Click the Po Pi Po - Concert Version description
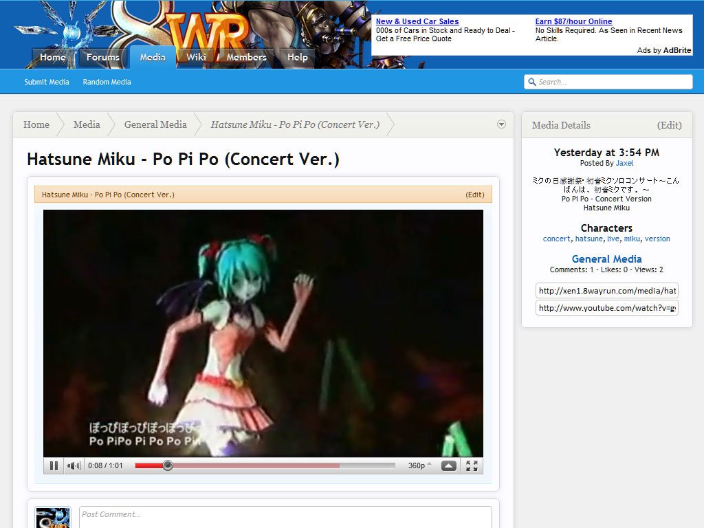This screenshot has width=704, height=528. tap(606, 199)
